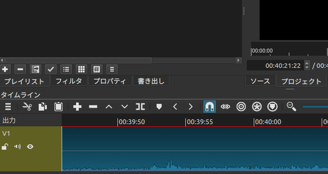Open the プレイリスト tab
This screenshot has height=174, width=328.
click(x=24, y=81)
